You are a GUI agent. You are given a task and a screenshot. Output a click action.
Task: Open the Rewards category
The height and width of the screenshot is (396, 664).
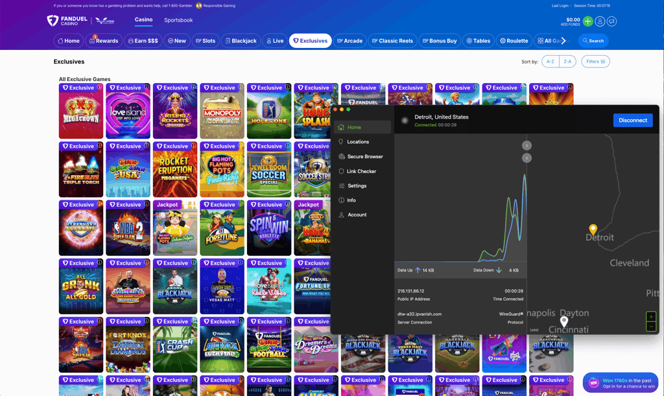coord(104,41)
